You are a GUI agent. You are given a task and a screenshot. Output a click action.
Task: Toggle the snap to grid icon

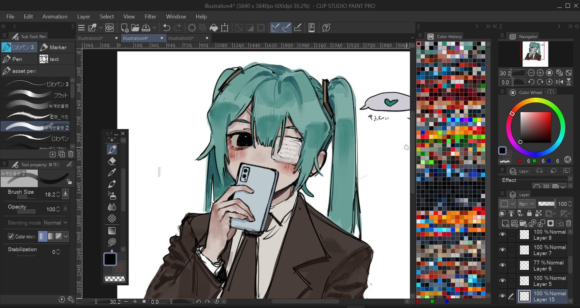click(x=298, y=28)
